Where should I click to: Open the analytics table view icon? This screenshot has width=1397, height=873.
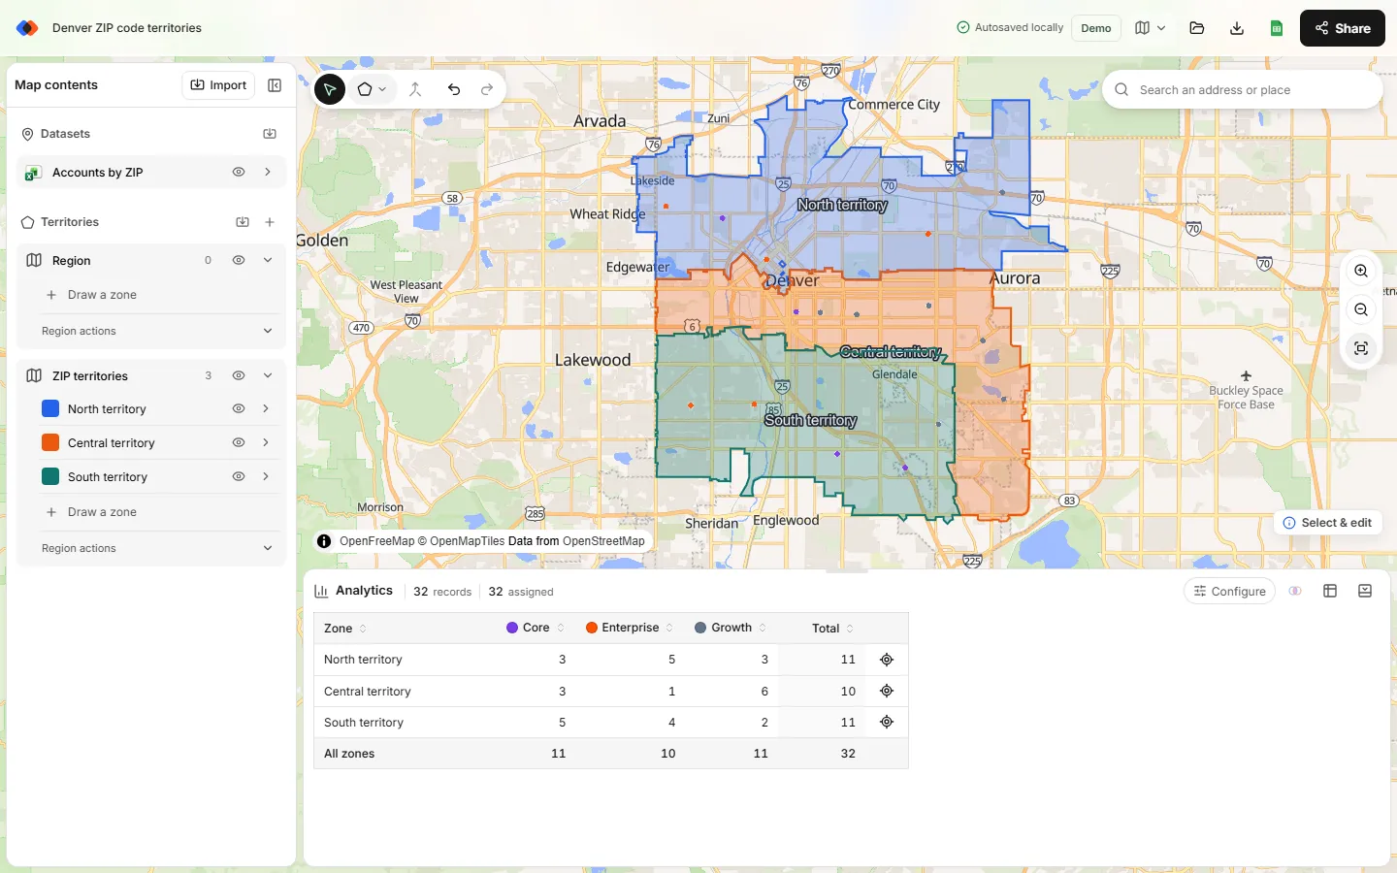[x=1330, y=591]
